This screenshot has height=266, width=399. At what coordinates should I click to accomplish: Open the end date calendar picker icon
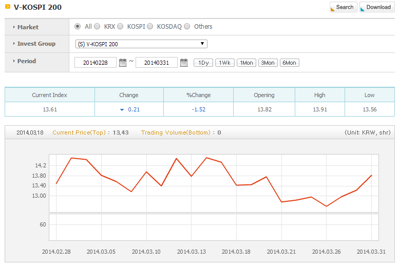pyautogui.click(x=184, y=63)
